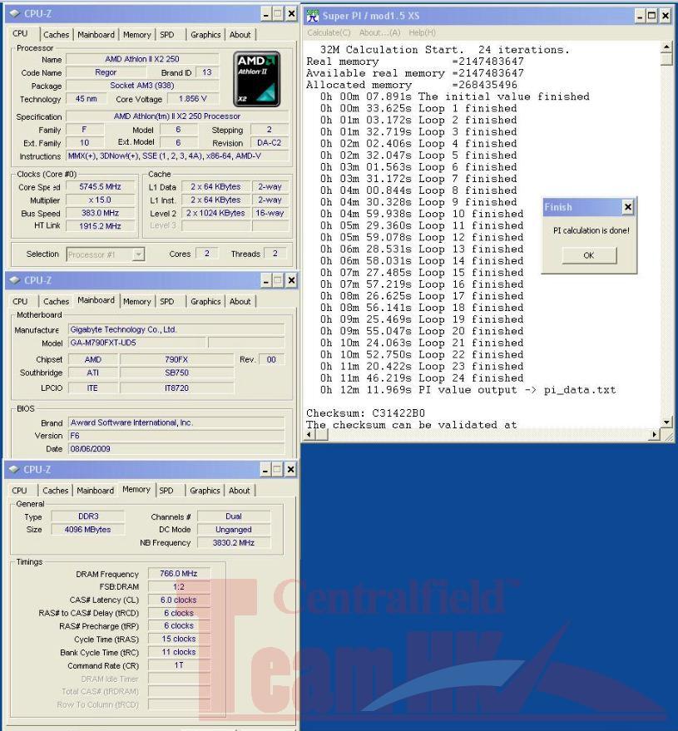Click the Code Name field Regor
This screenshot has width=678, height=731.
point(106,72)
